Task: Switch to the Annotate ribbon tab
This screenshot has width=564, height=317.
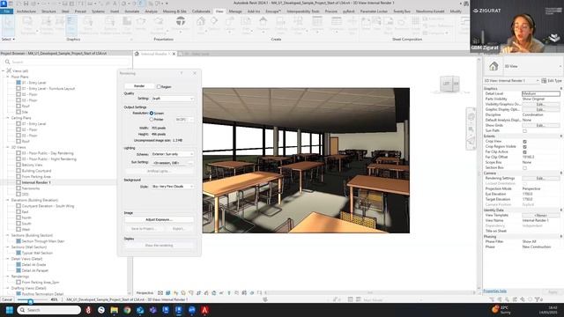Action: point(131,11)
